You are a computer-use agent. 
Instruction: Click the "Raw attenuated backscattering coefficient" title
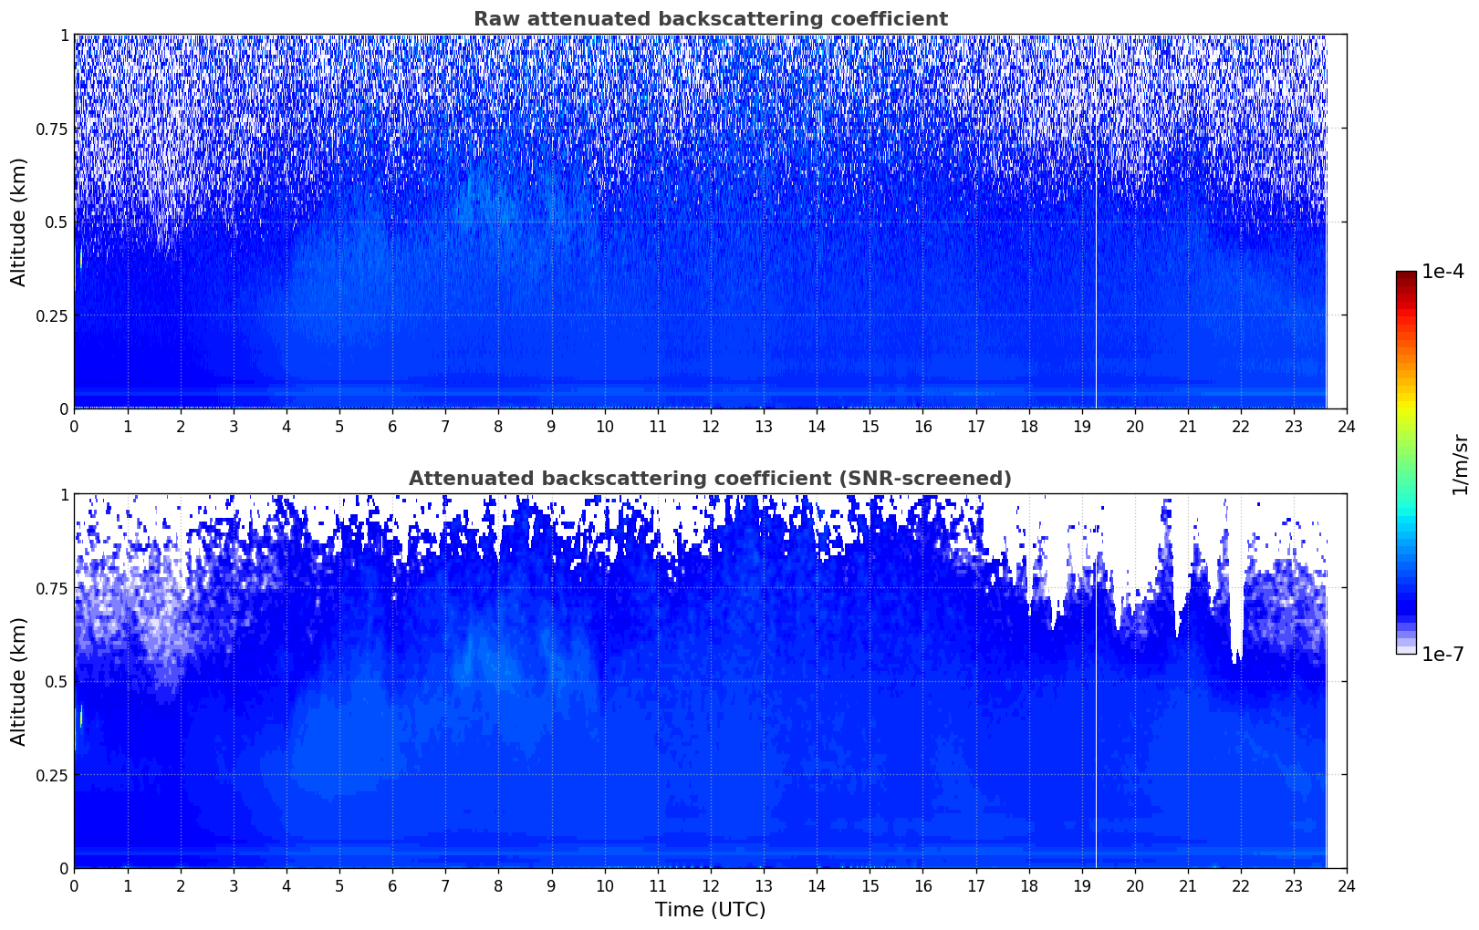(x=710, y=19)
